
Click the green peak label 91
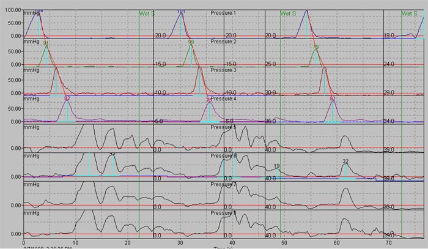[46, 43]
